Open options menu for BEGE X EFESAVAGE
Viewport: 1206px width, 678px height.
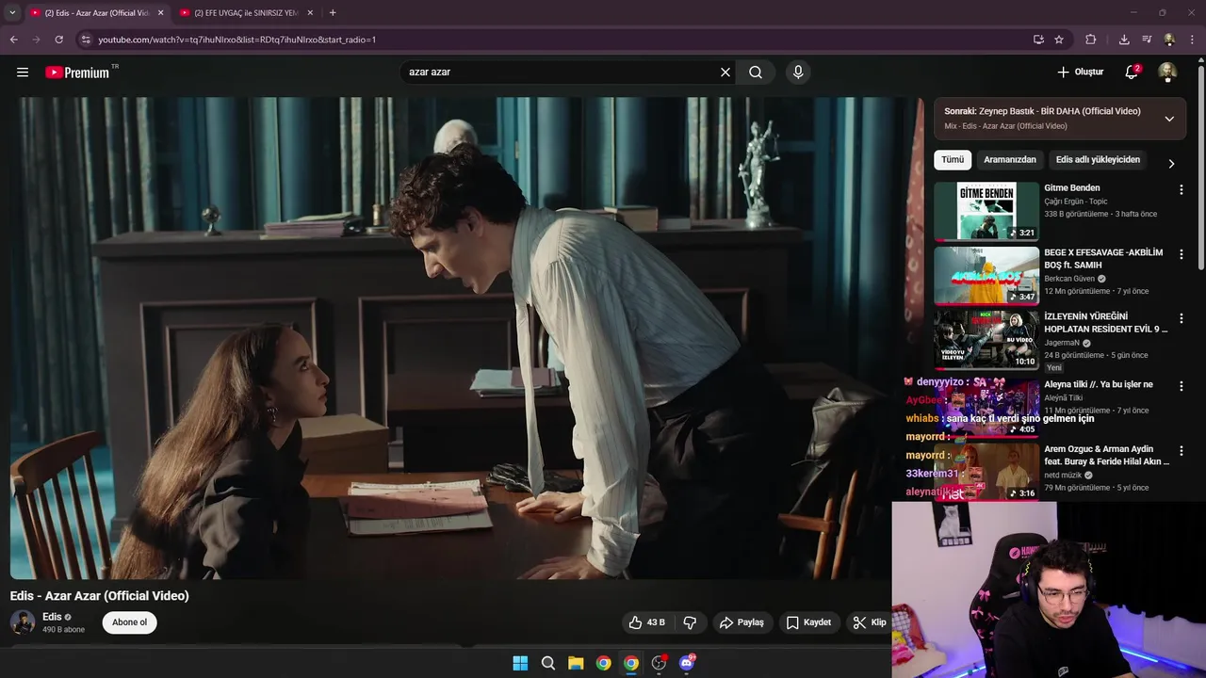(x=1181, y=254)
